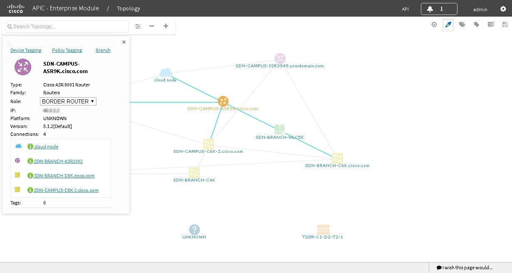Zoom out with the minus icon
Screen dimensions: 512x273
point(152,26)
